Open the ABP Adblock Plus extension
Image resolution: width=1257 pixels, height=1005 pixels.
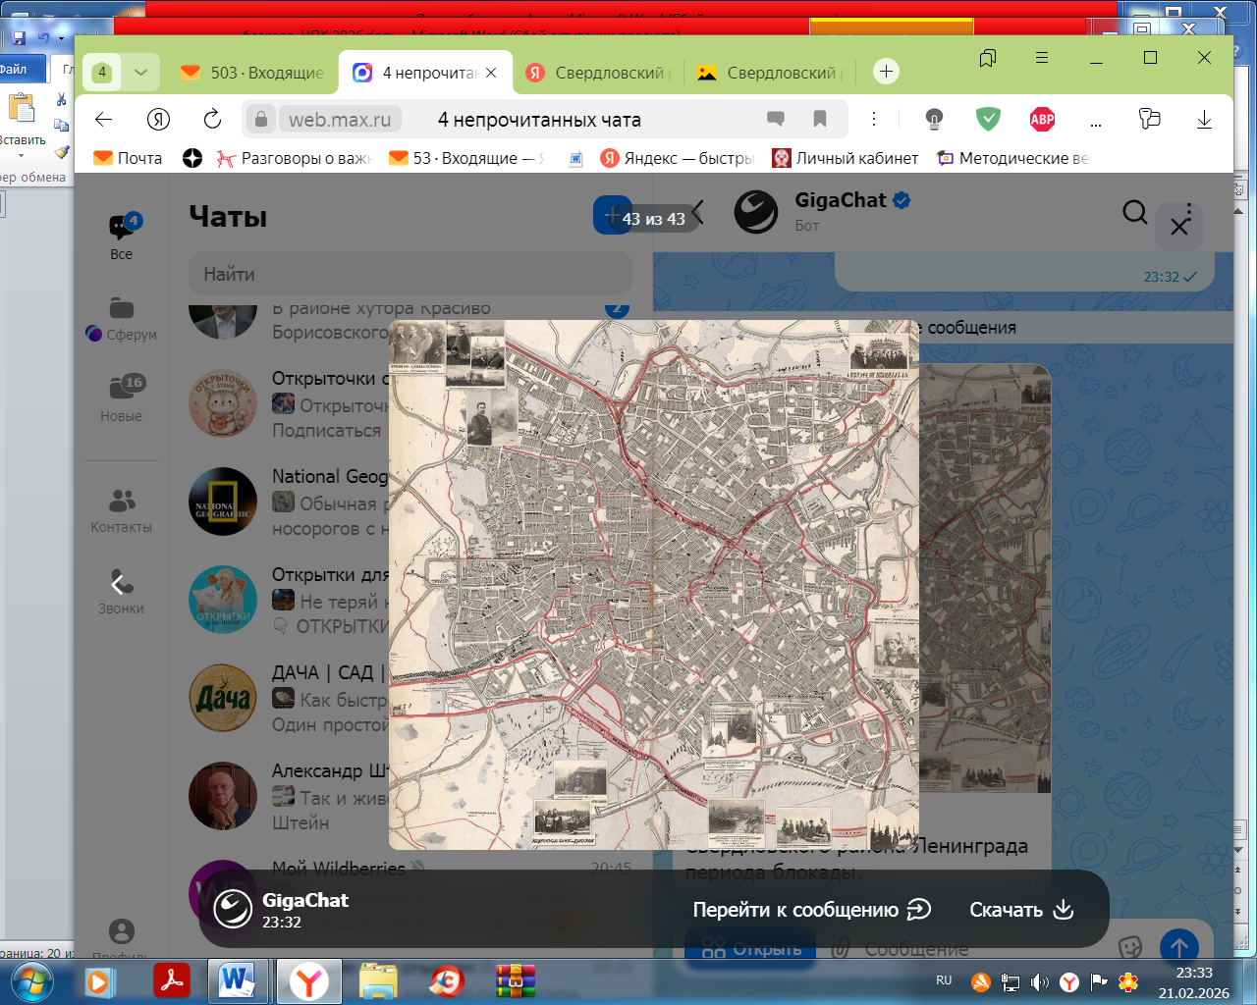point(1042,120)
